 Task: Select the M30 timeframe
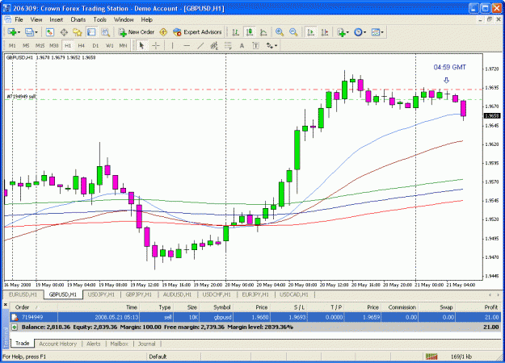(54, 46)
